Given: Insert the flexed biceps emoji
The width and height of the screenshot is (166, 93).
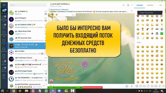Looking at the screenshot, I should coord(152,25).
